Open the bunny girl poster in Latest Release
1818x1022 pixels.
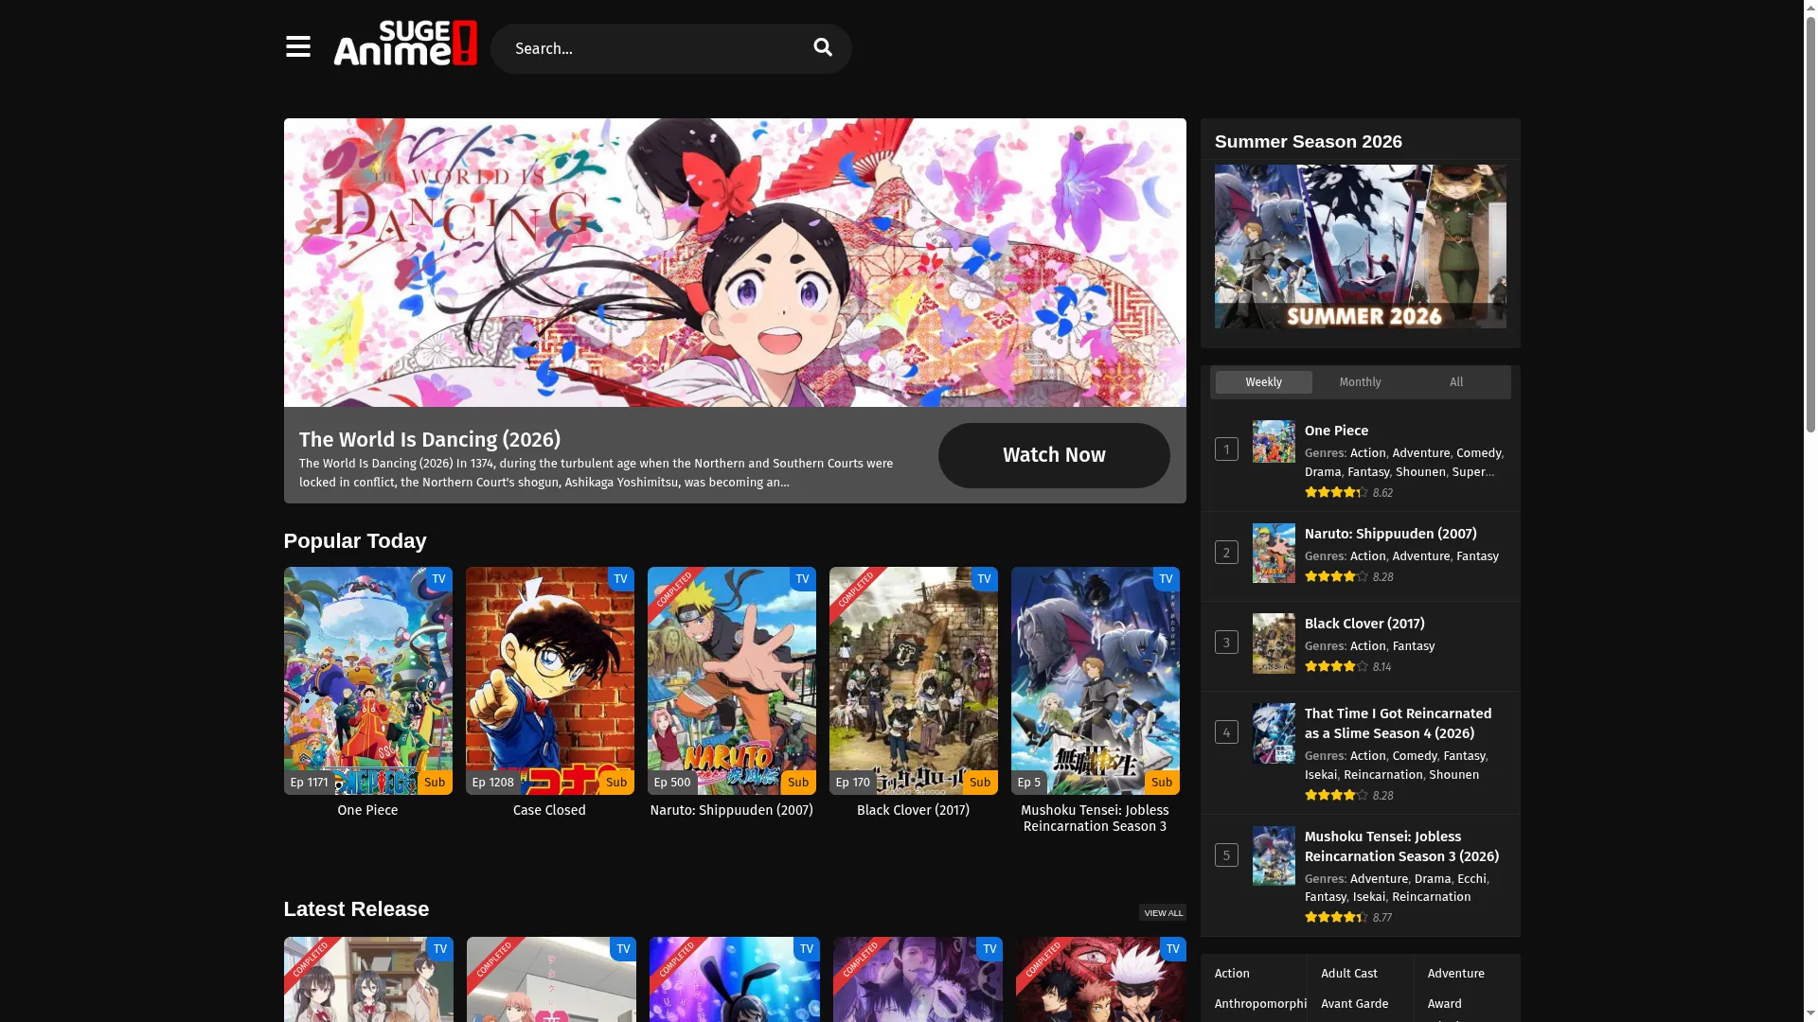tap(735, 979)
